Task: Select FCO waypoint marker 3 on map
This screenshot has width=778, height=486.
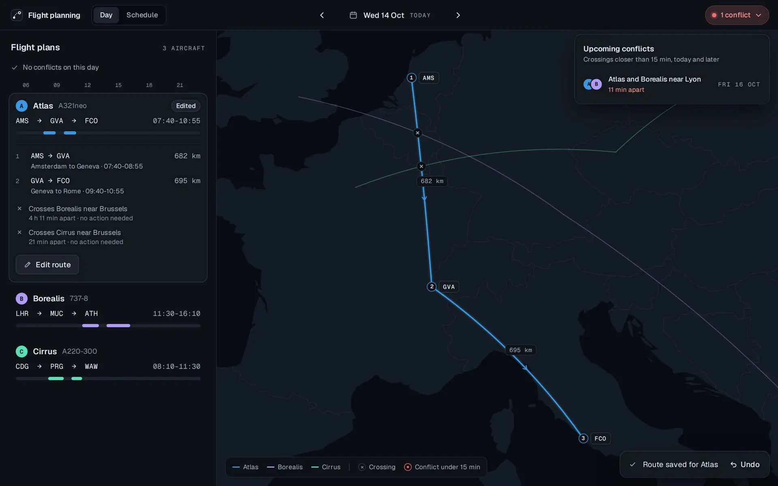Action: 583,438
